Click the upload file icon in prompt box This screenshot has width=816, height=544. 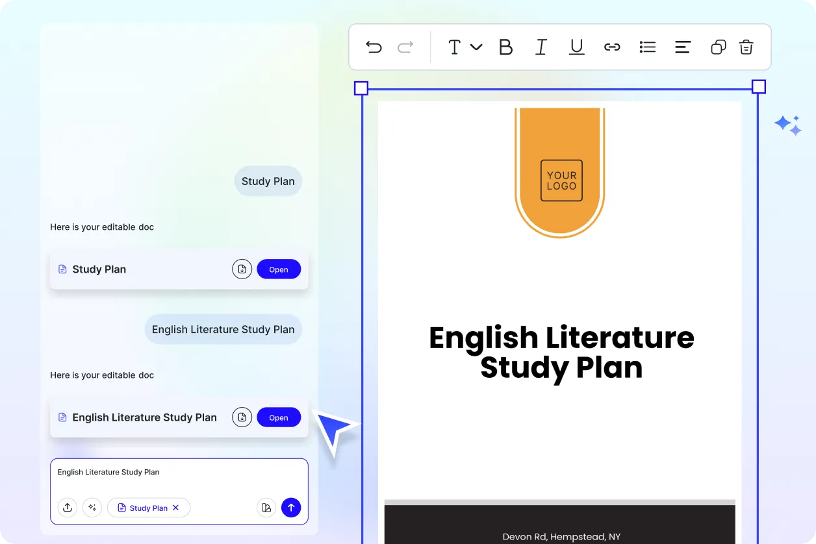pos(68,508)
